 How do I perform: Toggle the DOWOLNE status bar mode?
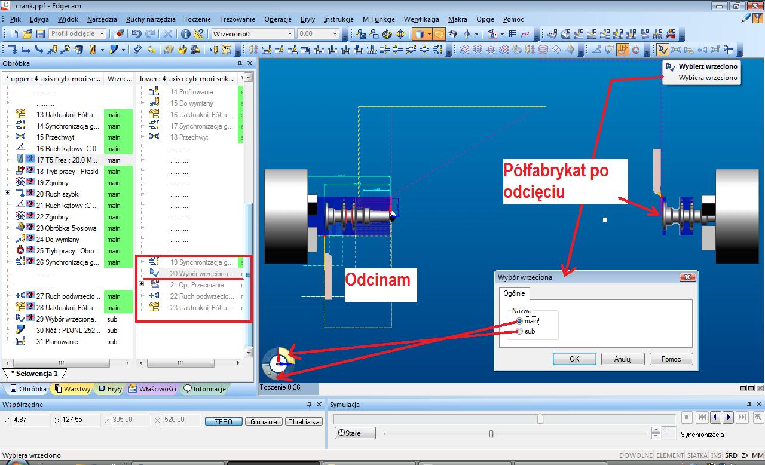coord(636,455)
